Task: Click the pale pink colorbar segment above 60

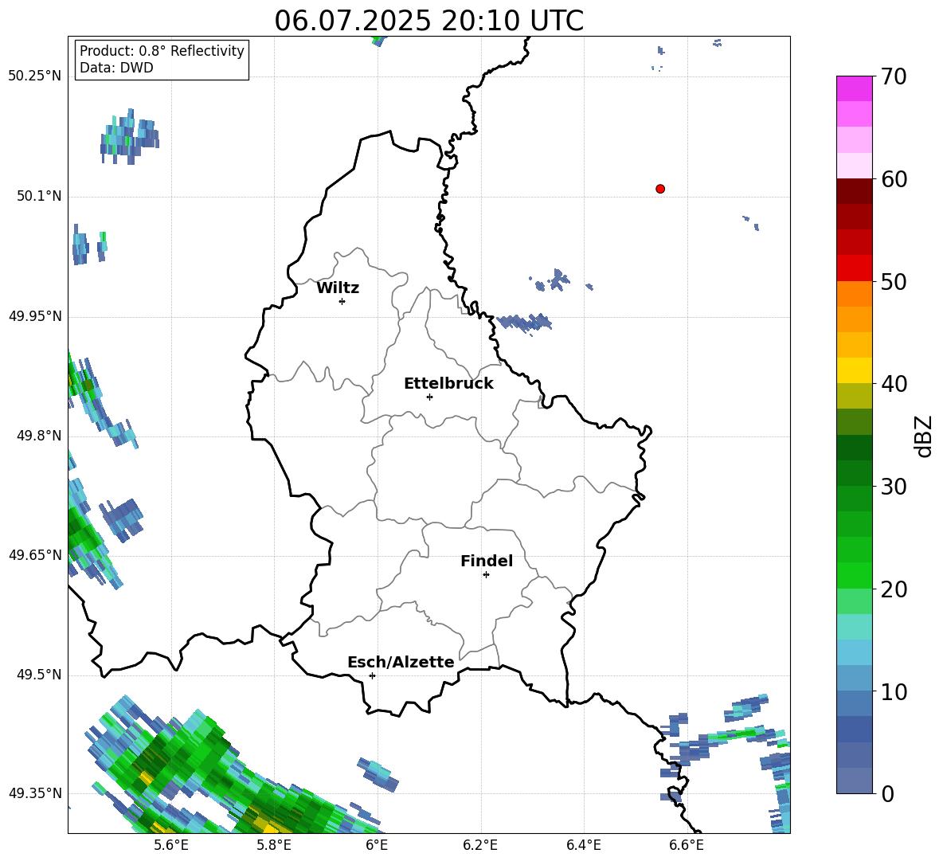Action: click(854, 166)
